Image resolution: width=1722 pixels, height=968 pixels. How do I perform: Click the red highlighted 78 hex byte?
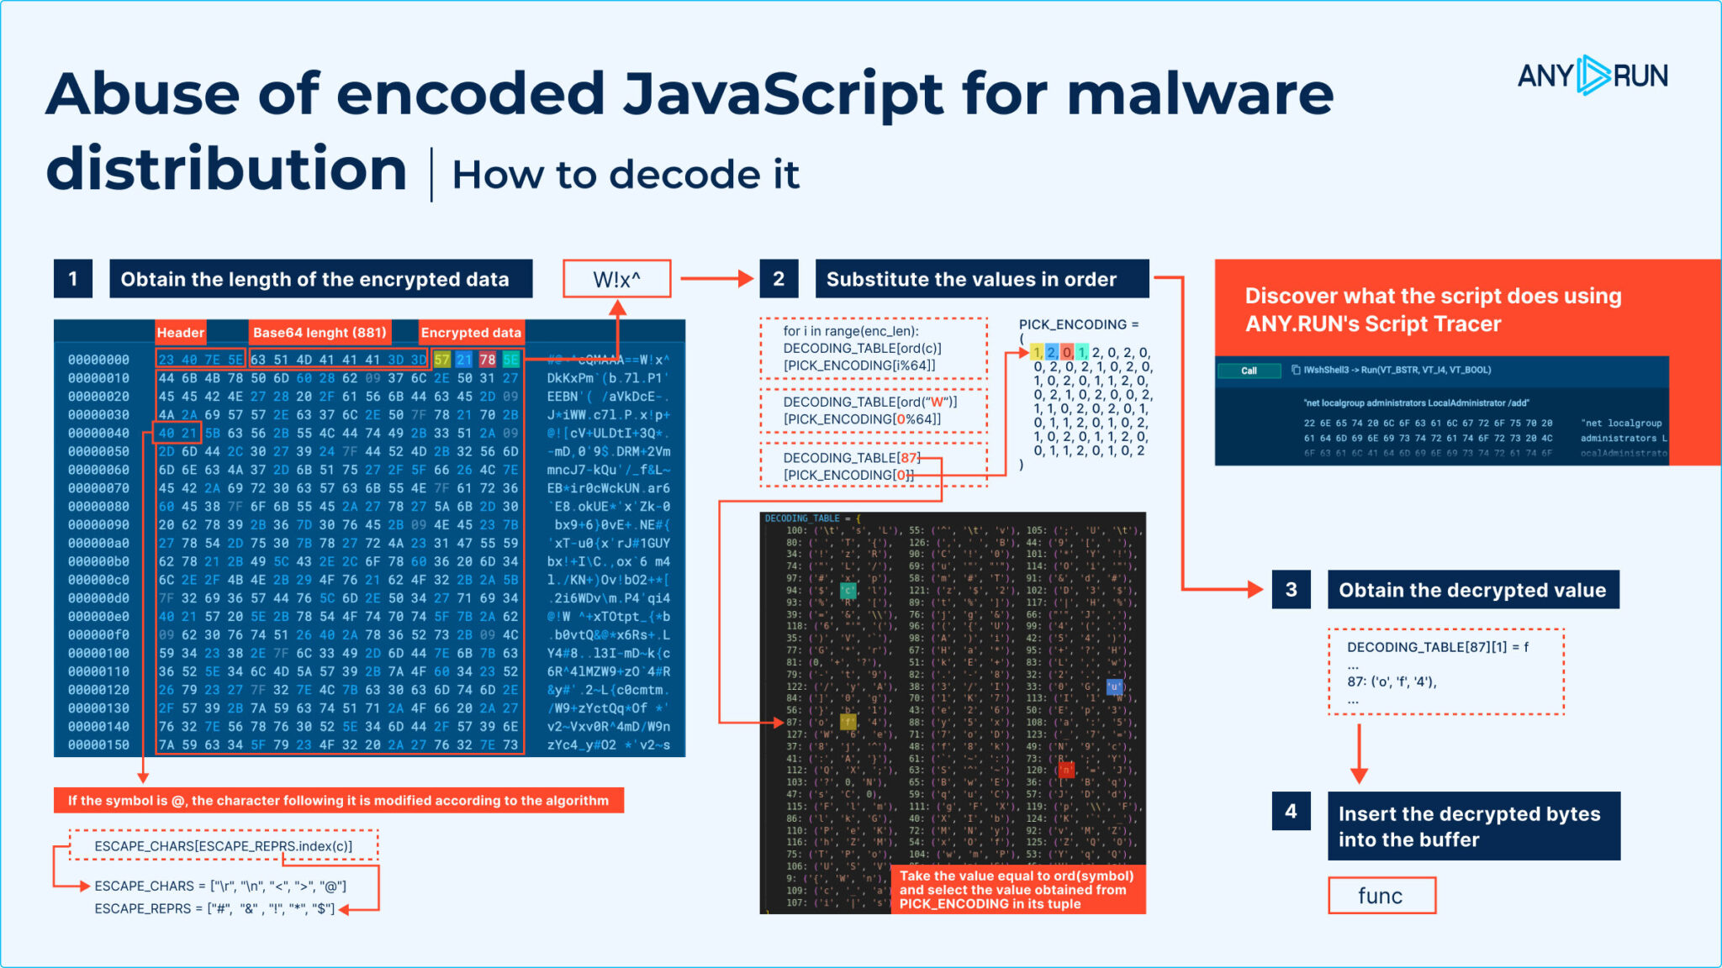(488, 360)
